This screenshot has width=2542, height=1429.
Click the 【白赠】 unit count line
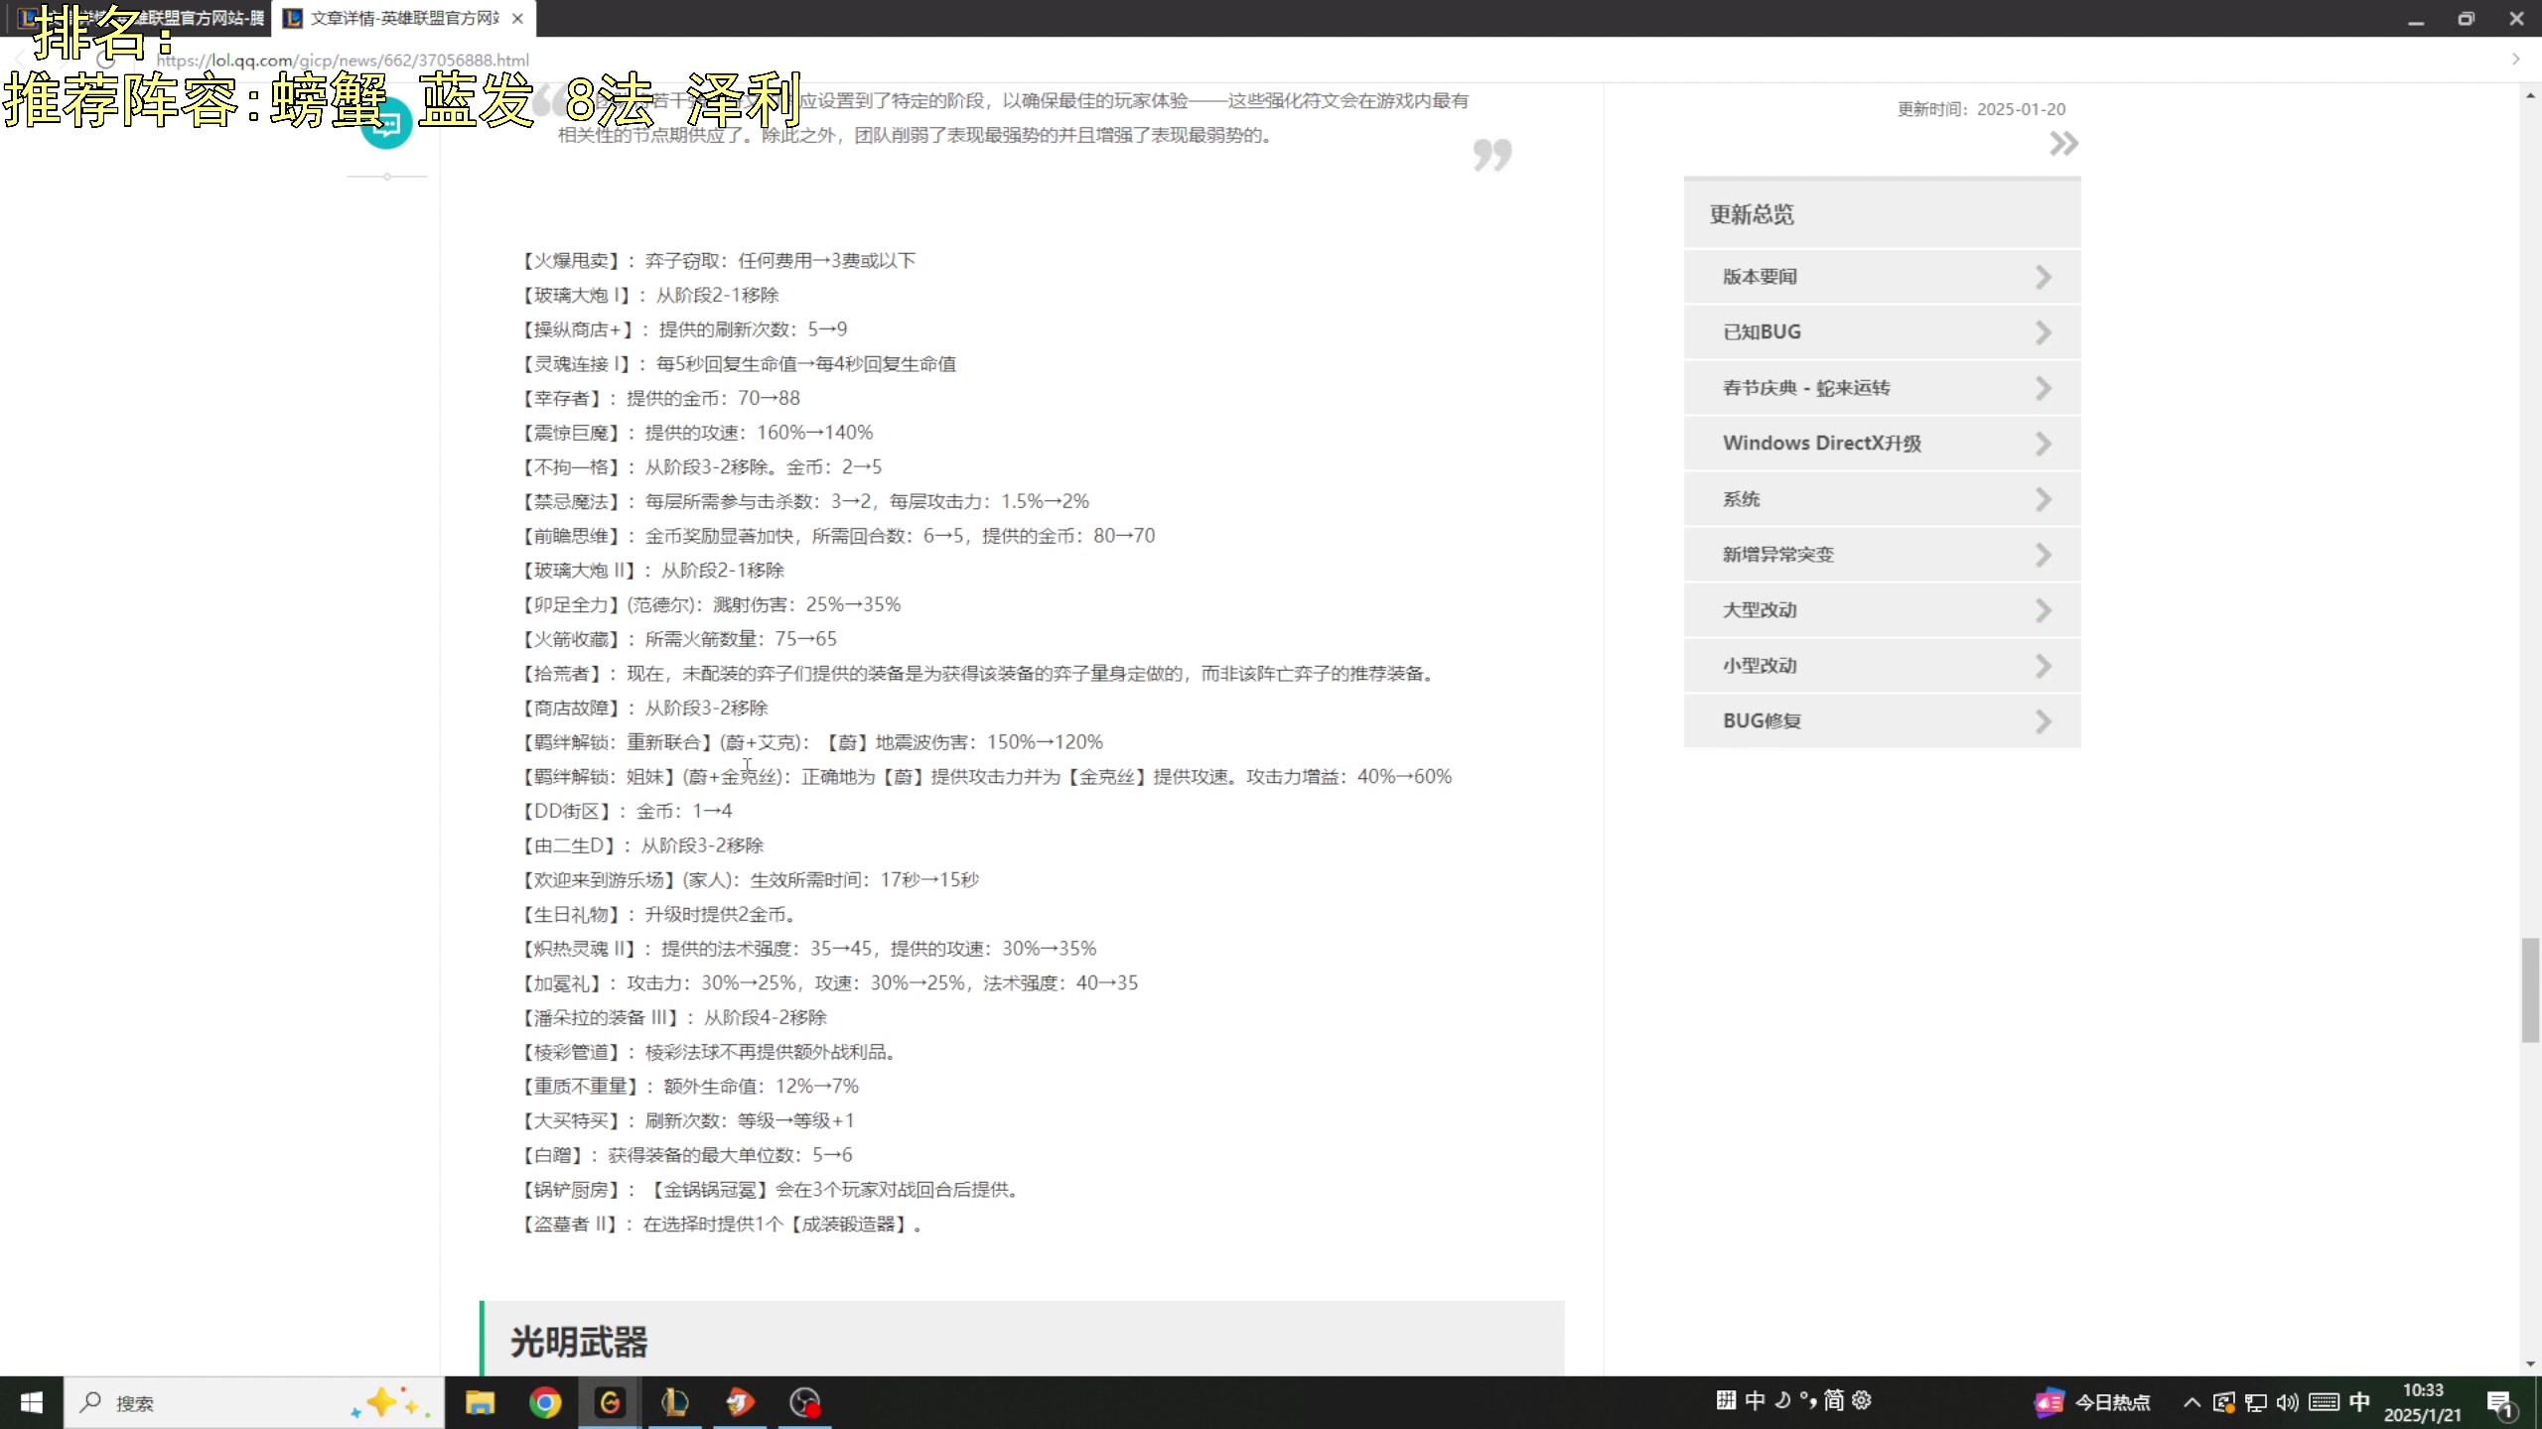pos(686,1155)
